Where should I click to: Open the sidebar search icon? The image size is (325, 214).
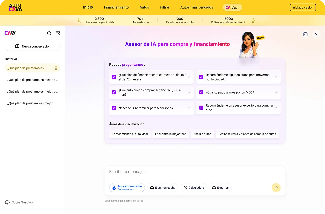tap(49, 33)
